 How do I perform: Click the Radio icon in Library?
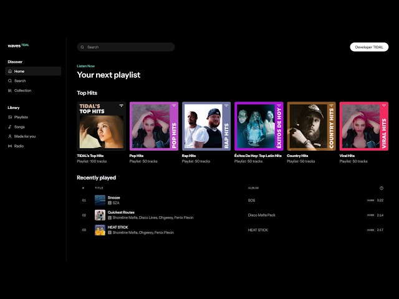click(10, 146)
